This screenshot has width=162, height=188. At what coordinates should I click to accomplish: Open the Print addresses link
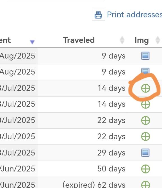[134, 15]
